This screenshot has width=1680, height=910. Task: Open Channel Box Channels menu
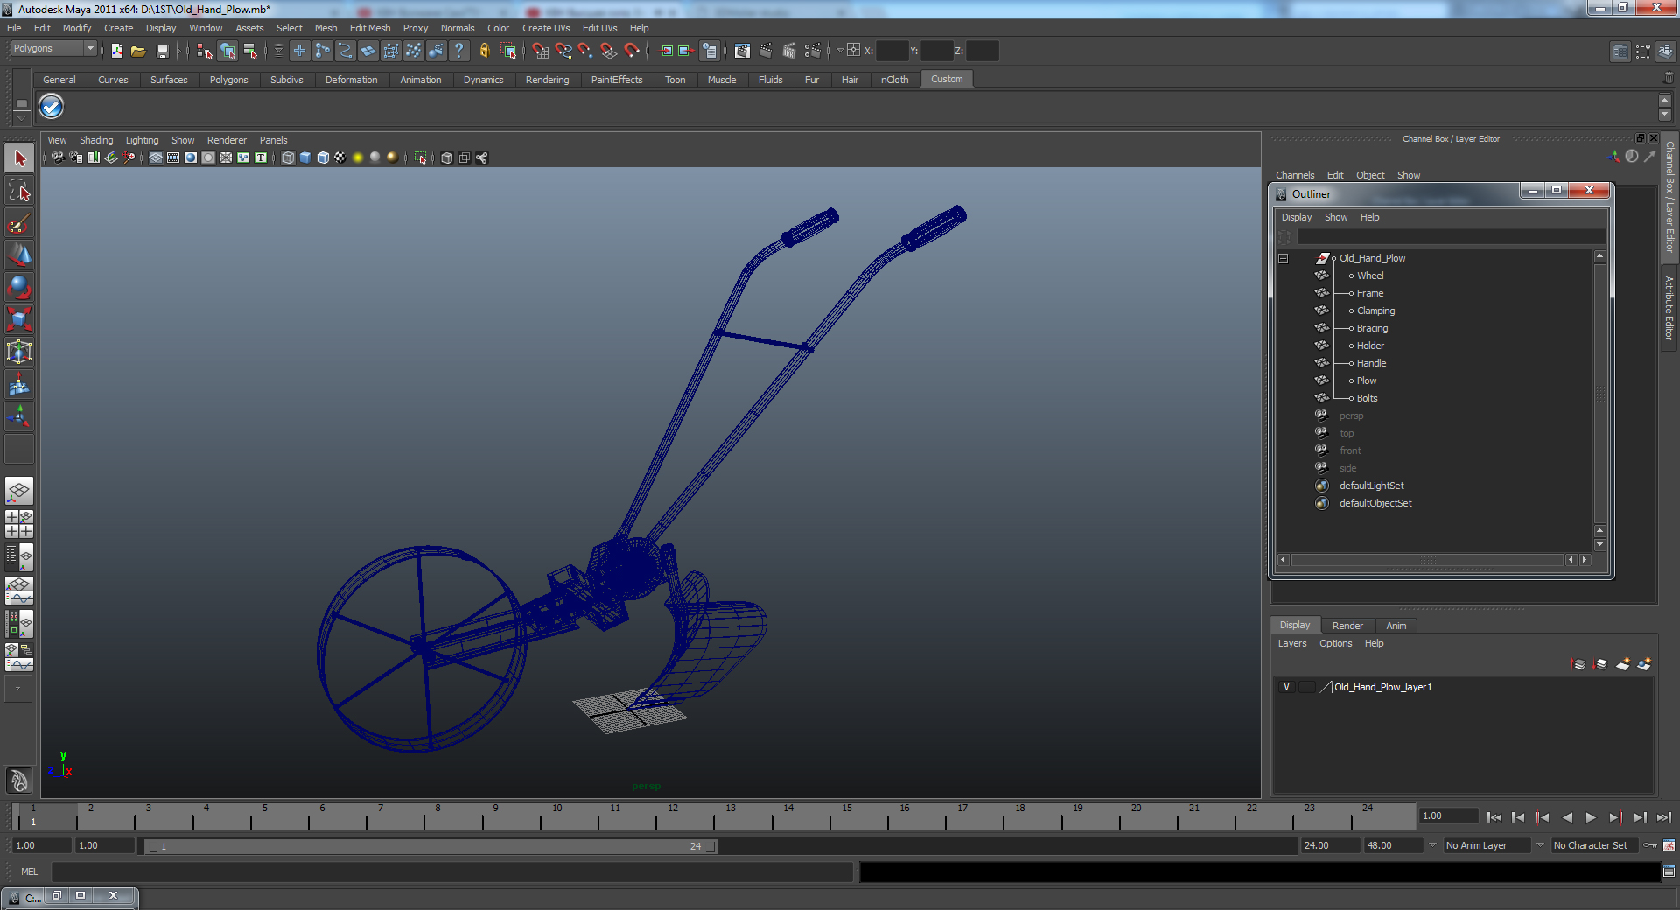tap(1295, 175)
